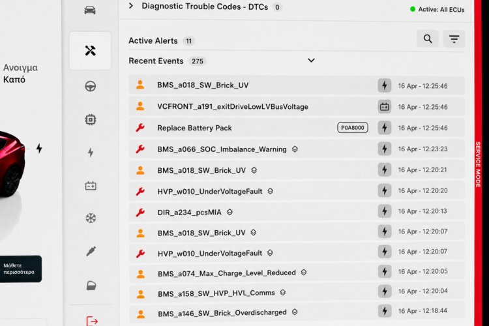Select the BMS_a074_Max_Charge_Level_Reduced event
The width and height of the screenshot is (489, 326).
297,273
